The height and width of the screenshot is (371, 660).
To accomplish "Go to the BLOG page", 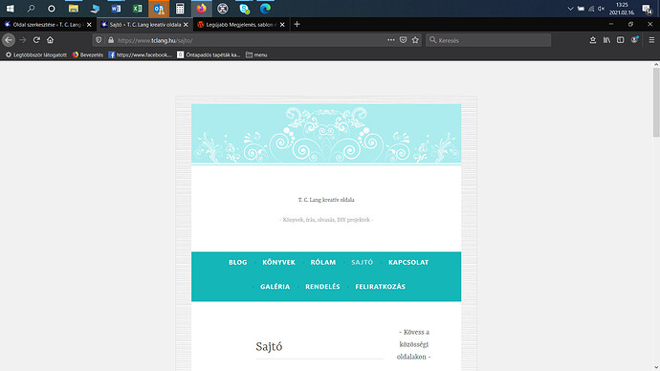I will pyautogui.click(x=238, y=263).
